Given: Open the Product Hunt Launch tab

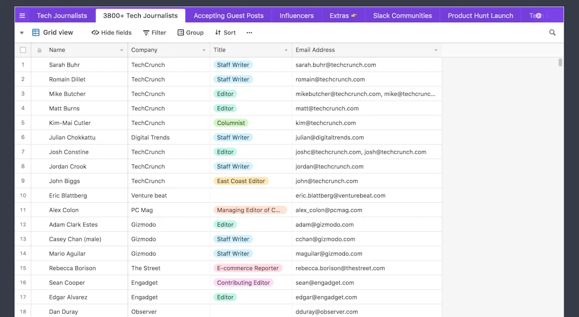Looking at the screenshot, I should [481, 15].
